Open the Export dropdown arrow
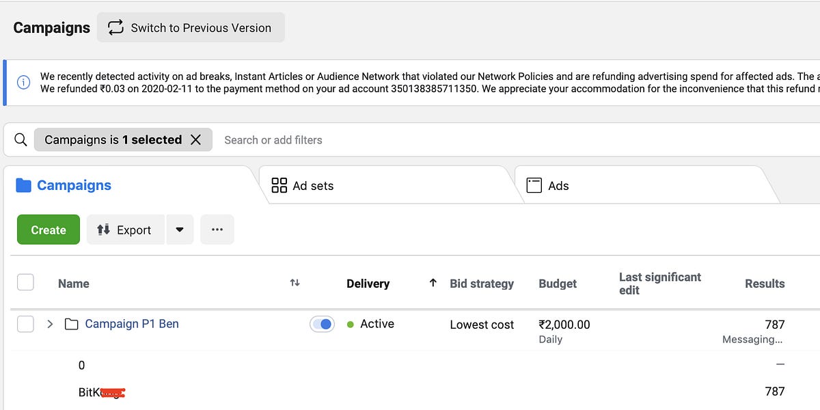 pyautogui.click(x=180, y=230)
